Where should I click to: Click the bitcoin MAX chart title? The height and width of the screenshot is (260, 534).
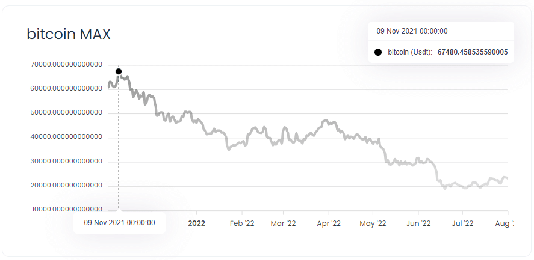point(69,34)
